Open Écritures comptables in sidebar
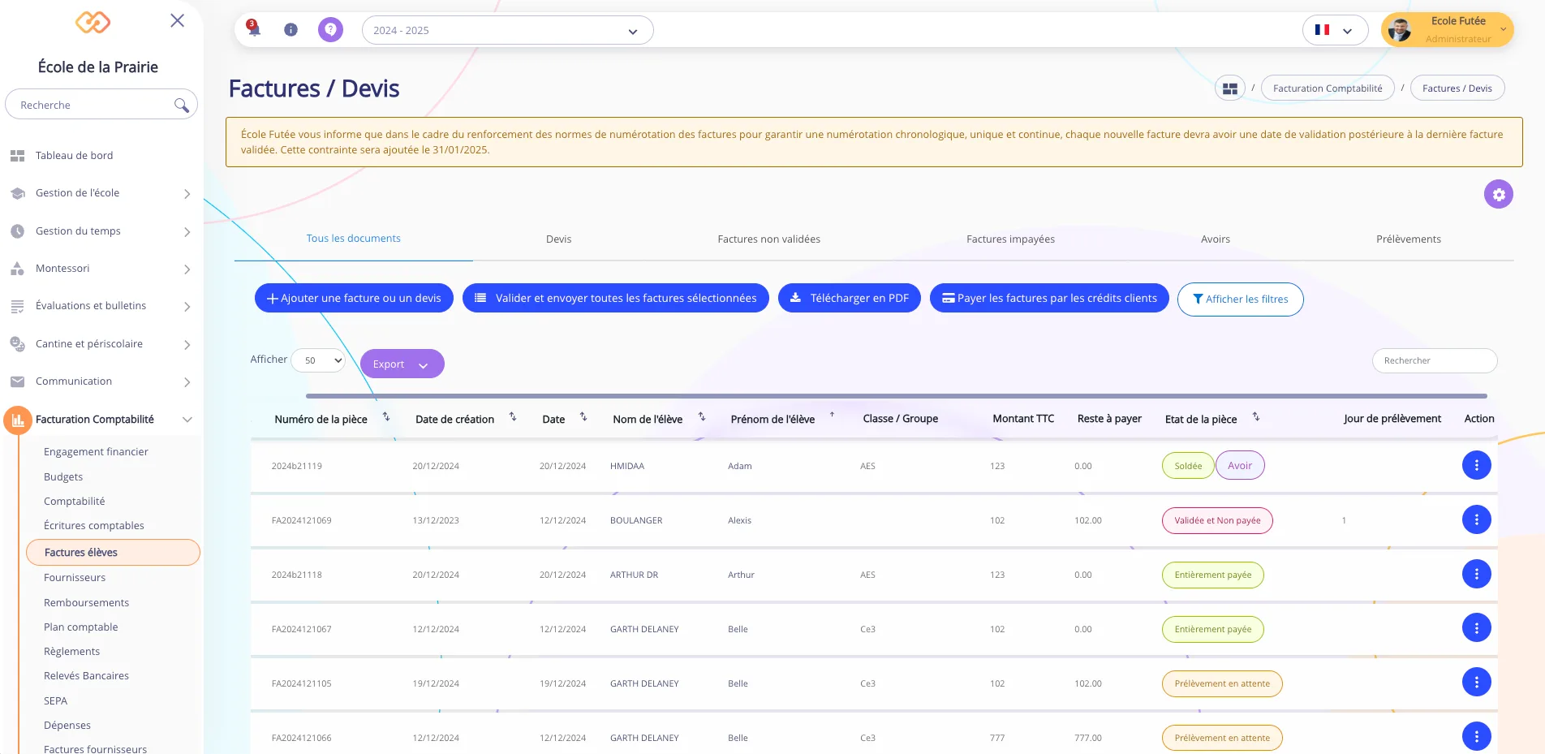1545x754 pixels. [94, 526]
